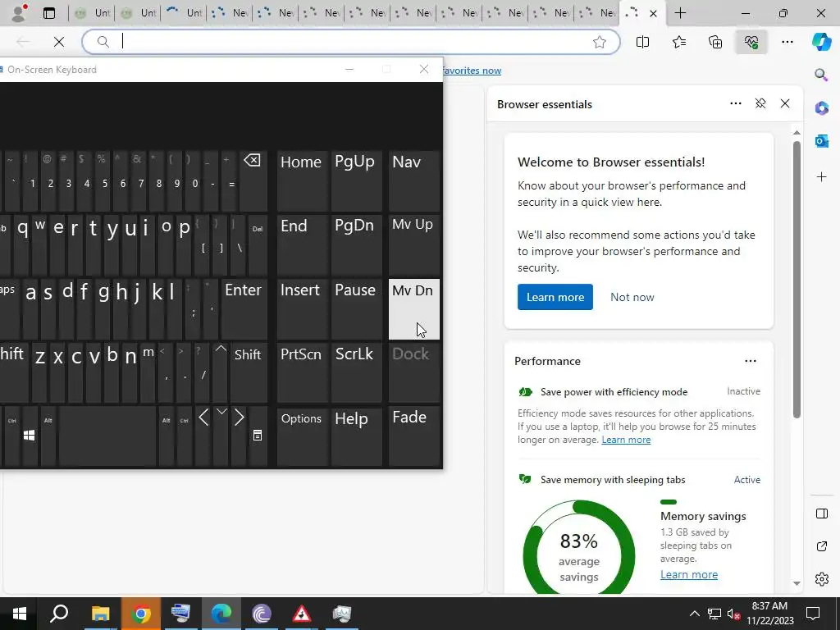Image resolution: width=840 pixels, height=630 pixels.
Task: Toggle ScrLk key on On-Screen Keyboard
Action: click(x=356, y=373)
